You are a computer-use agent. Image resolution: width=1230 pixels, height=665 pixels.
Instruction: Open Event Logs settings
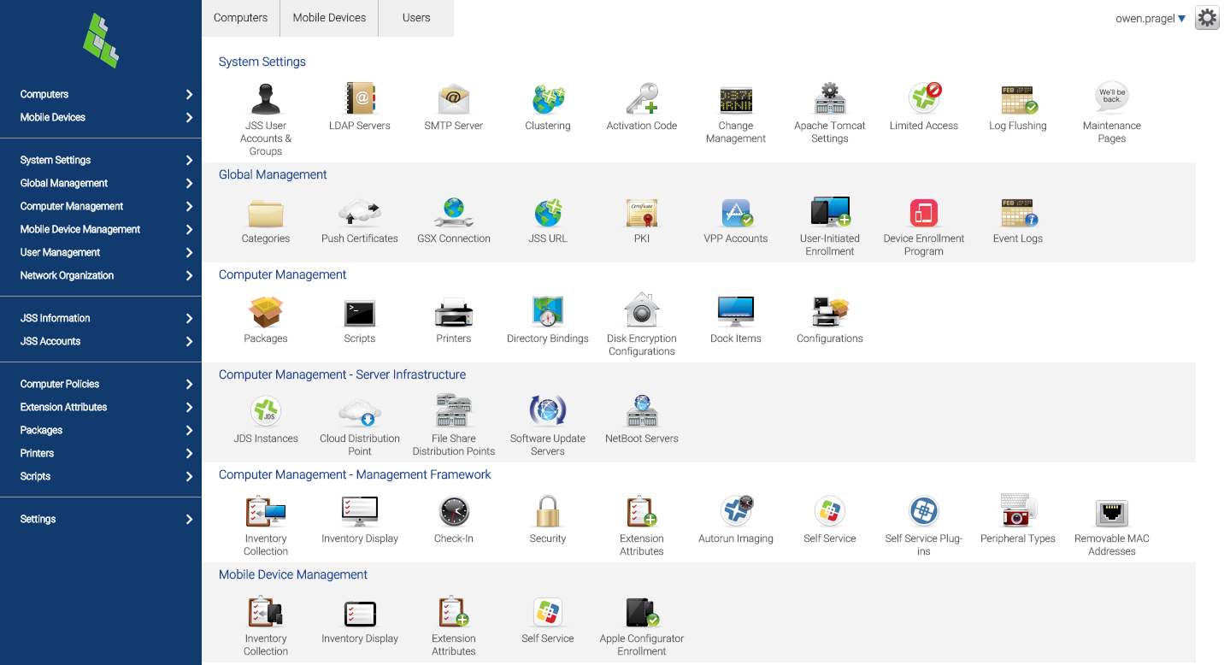point(1018,213)
